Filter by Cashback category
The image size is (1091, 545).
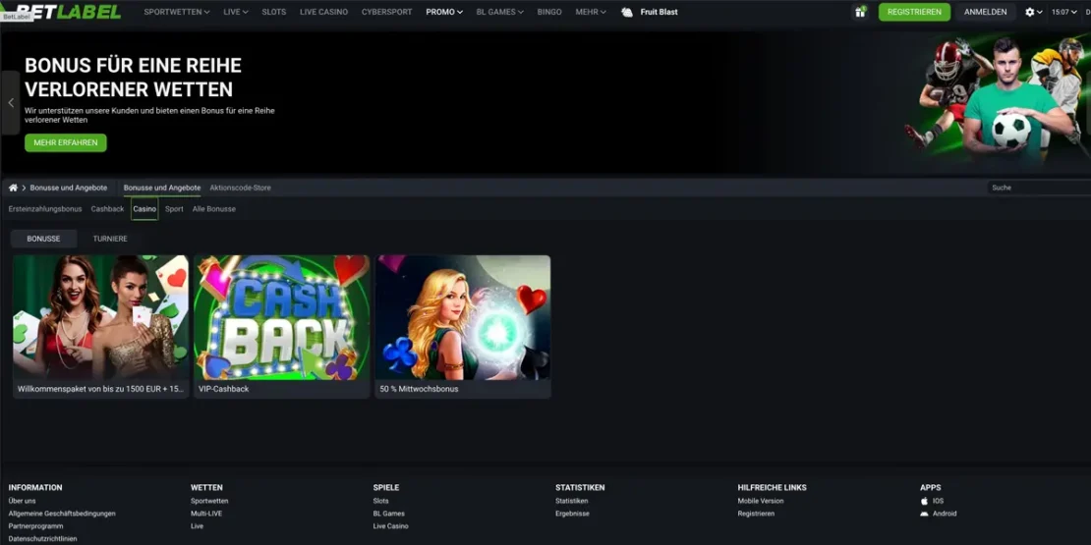107,208
